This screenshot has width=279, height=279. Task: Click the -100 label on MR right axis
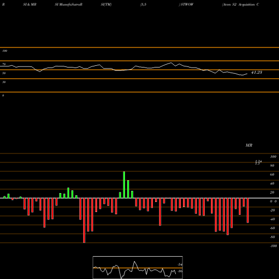[x=273, y=246]
